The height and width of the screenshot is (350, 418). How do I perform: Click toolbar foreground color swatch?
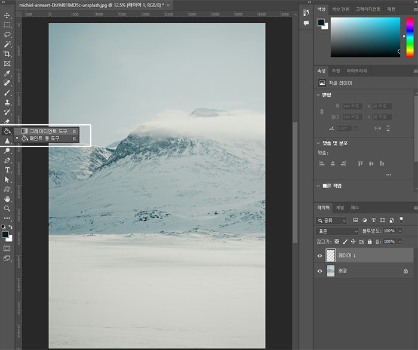pos(5,234)
